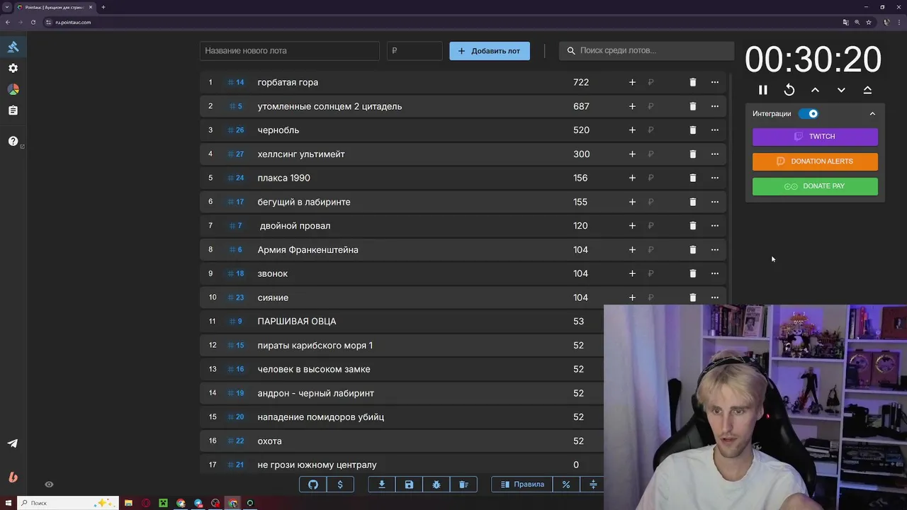The width and height of the screenshot is (907, 510).
Task: Click the double-up arrow timer button
Action: pyautogui.click(x=867, y=90)
